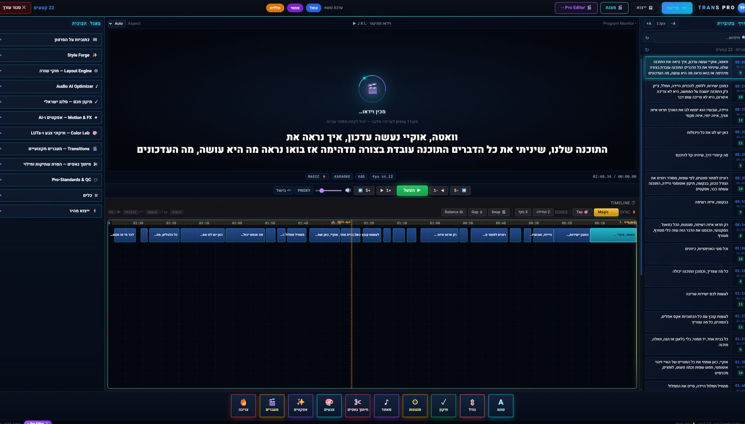
Task: Switch to the Presentation (מצגת) mode
Action: [x=614, y=7]
